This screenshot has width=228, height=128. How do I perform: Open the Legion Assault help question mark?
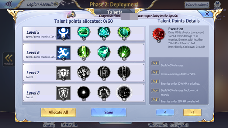click(x=56, y=4)
